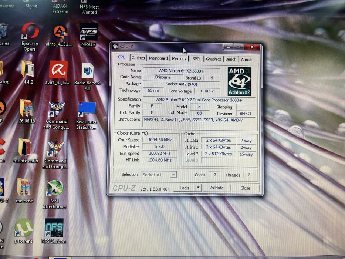Click the Close button in CPU-Z
Screen dimensions: 345x259
[x=245, y=188]
